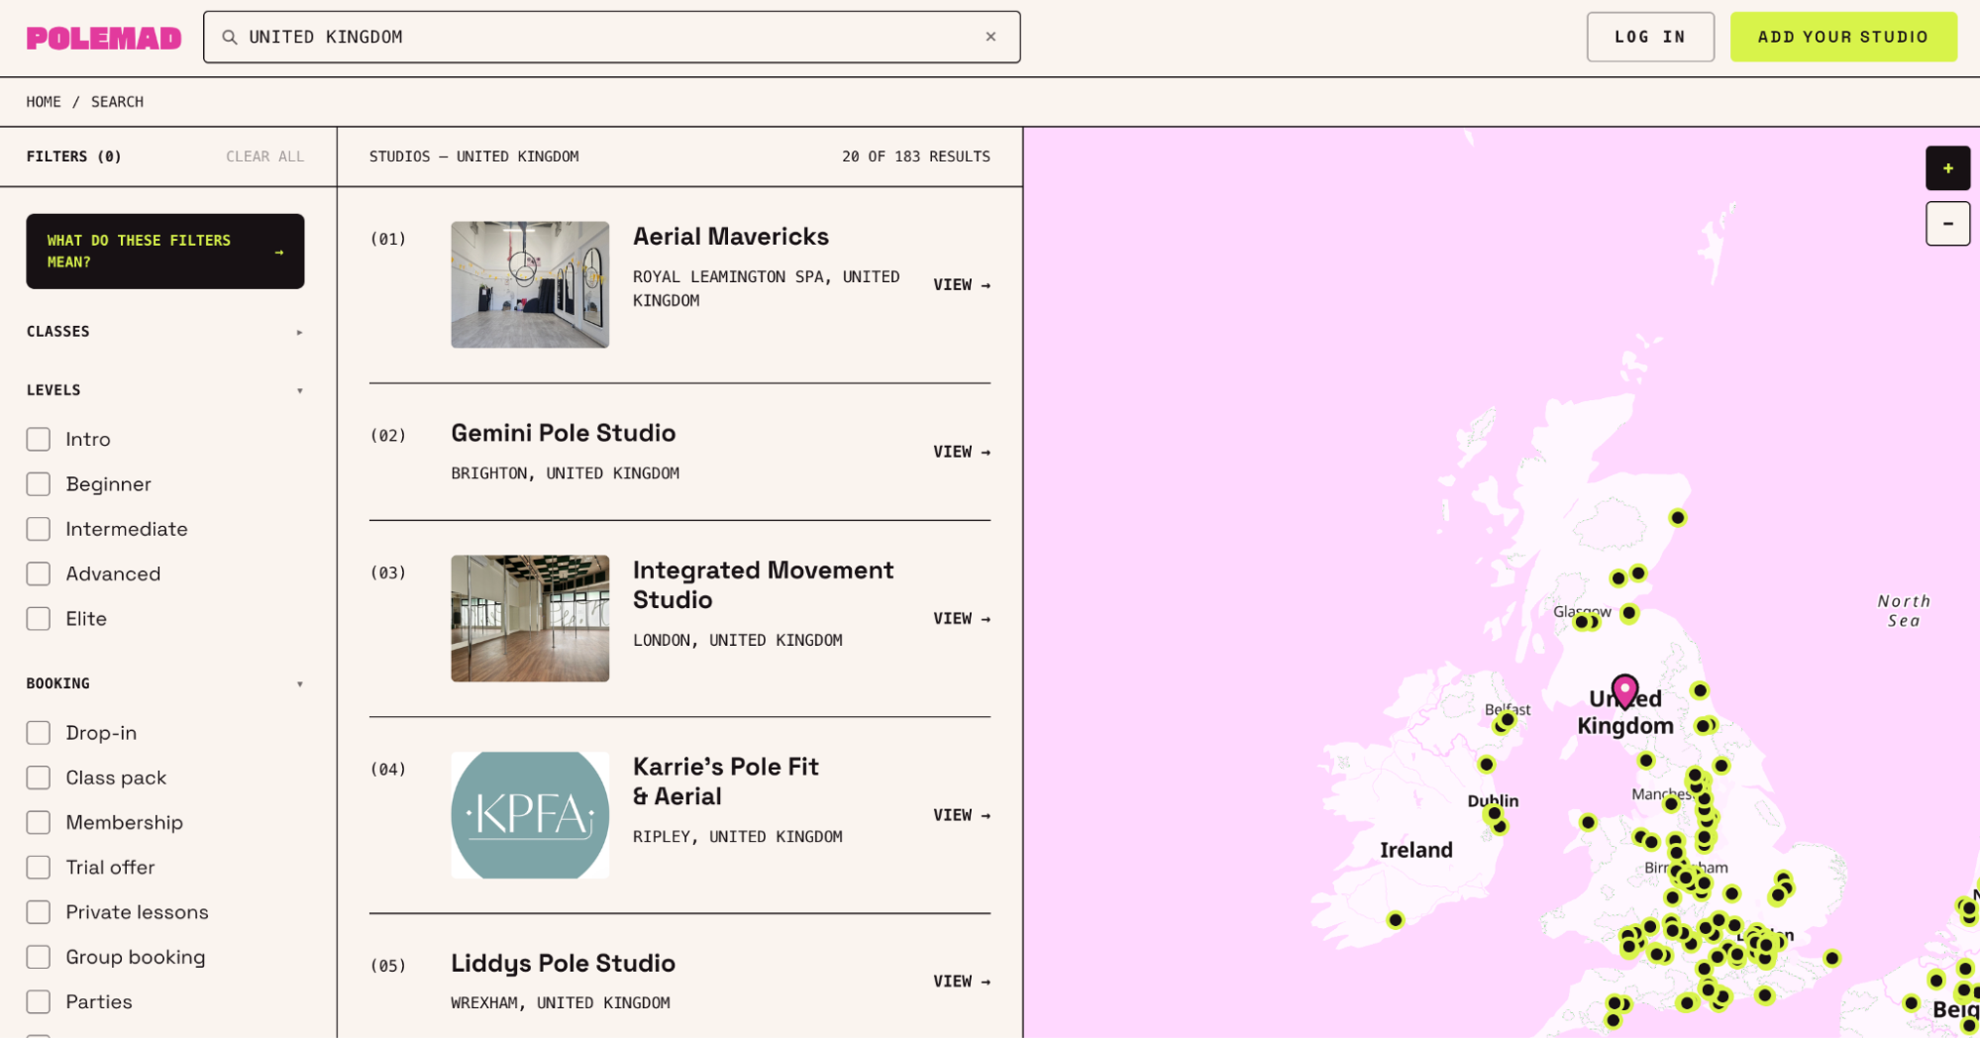Image resolution: width=1980 pixels, height=1039 pixels.
Task: Zoom out on the map
Action: coord(1947,224)
